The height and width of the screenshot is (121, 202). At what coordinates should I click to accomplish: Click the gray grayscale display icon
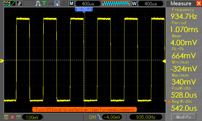19,4
